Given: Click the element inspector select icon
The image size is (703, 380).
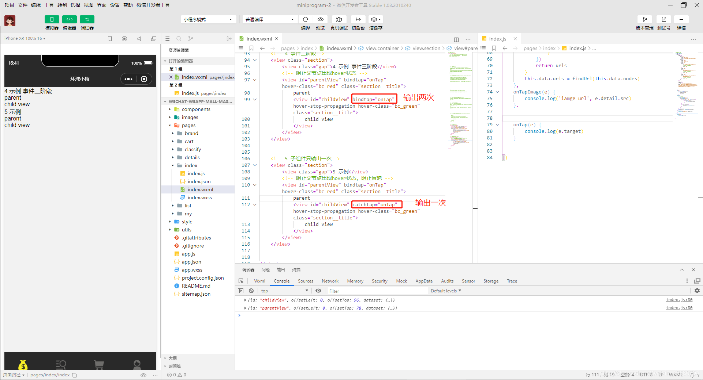Looking at the screenshot, I should point(241,281).
